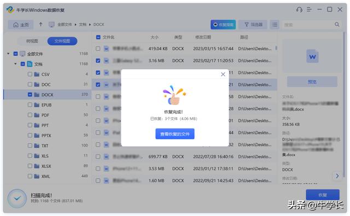
Task: Click the 全部文件 breadcrumb link
Action: pos(65,25)
